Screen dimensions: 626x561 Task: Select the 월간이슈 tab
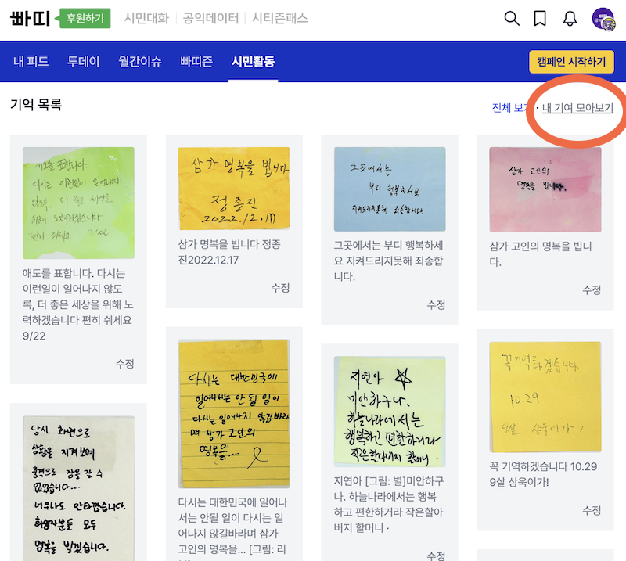[x=139, y=62]
